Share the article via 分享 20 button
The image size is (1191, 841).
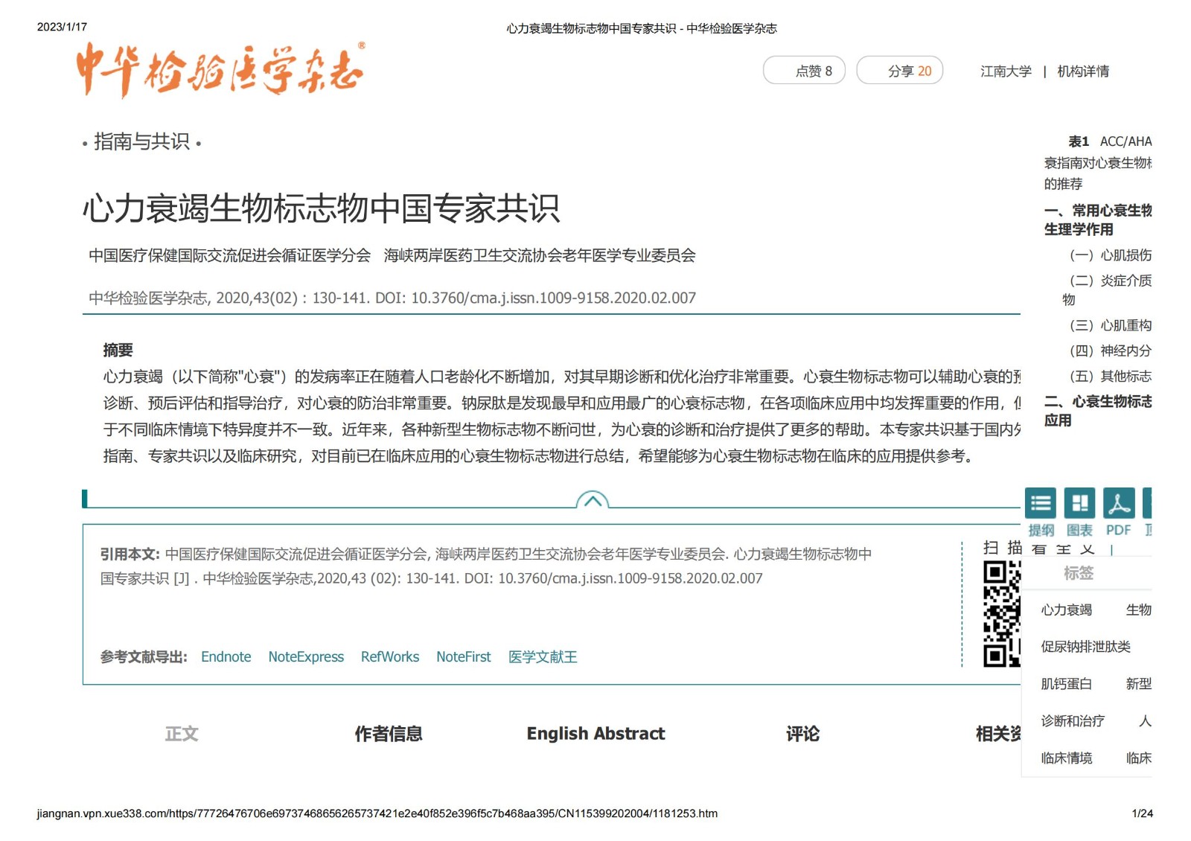pos(900,71)
